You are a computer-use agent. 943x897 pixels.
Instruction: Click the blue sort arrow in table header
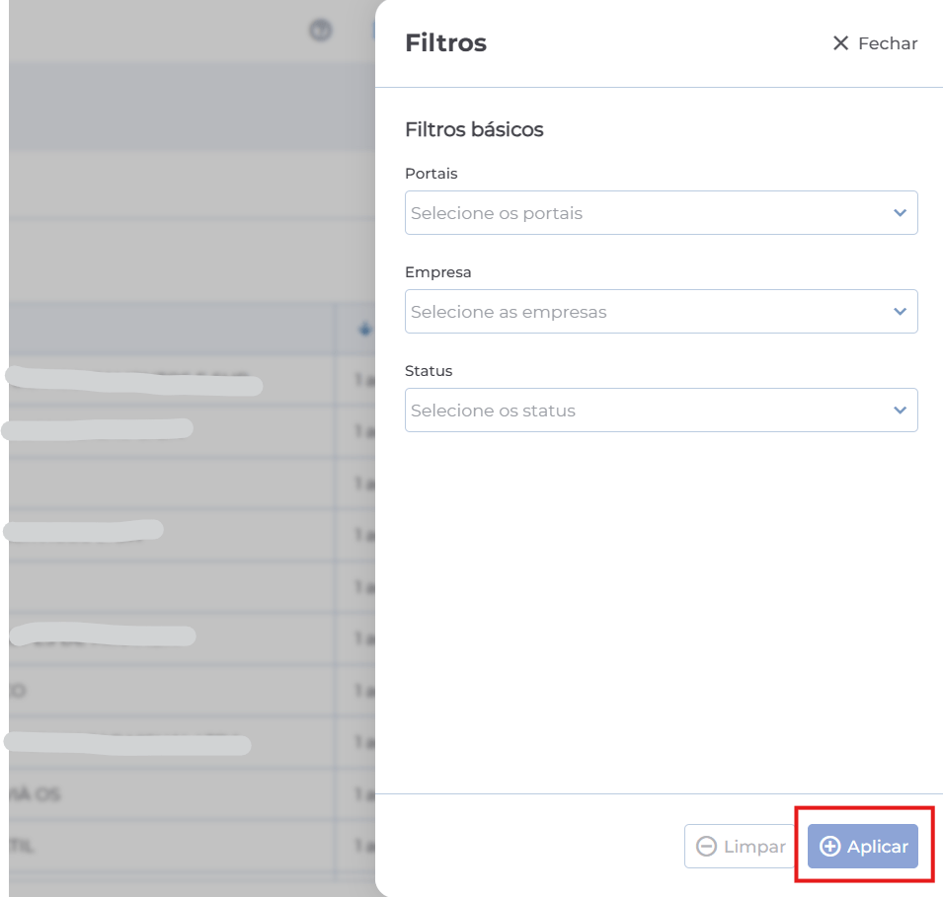point(364,329)
